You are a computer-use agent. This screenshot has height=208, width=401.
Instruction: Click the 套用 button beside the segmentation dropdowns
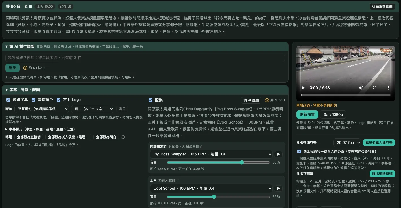(122, 109)
